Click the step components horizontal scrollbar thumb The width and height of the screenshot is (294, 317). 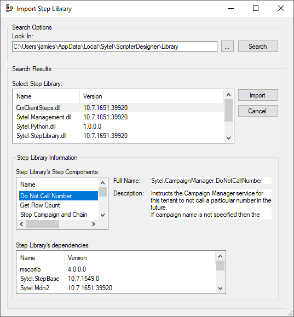[43, 224]
